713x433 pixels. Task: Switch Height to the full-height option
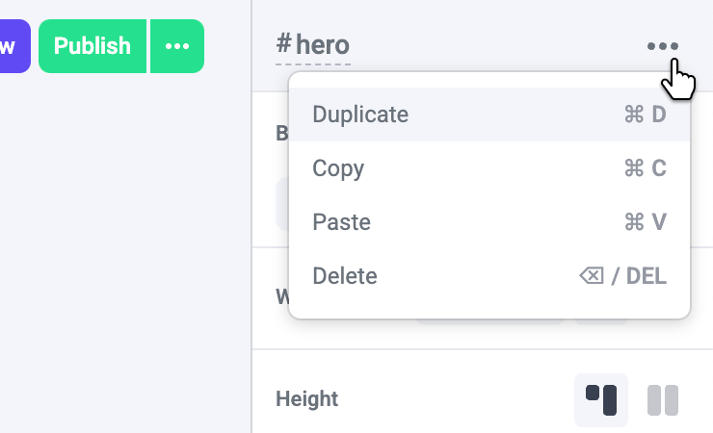coord(663,399)
